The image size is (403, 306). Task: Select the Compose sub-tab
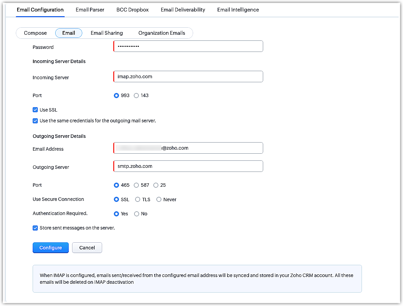(35, 33)
